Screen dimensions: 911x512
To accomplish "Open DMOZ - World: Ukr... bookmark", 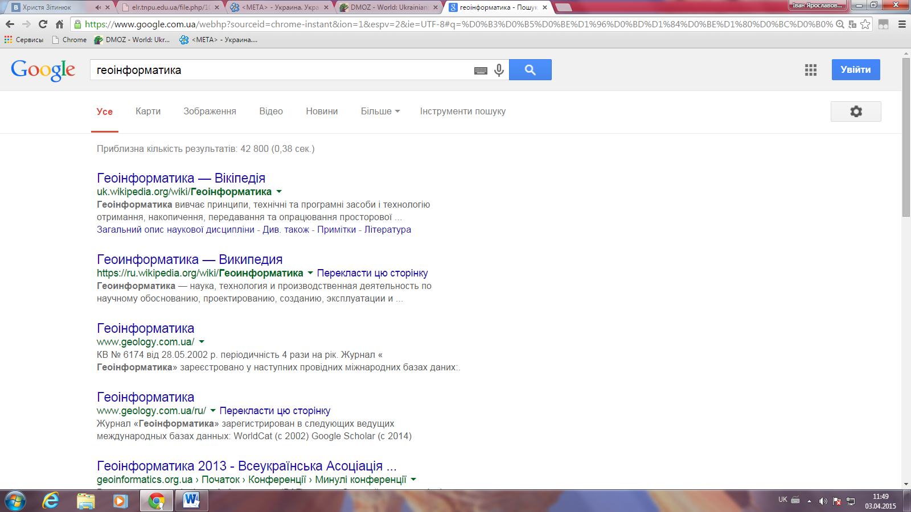I will tap(132, 40).
